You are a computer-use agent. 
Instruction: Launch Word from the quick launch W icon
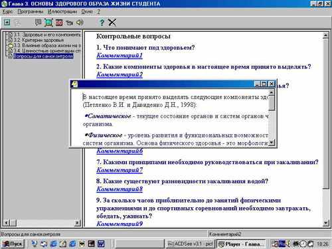pos(101,244)
